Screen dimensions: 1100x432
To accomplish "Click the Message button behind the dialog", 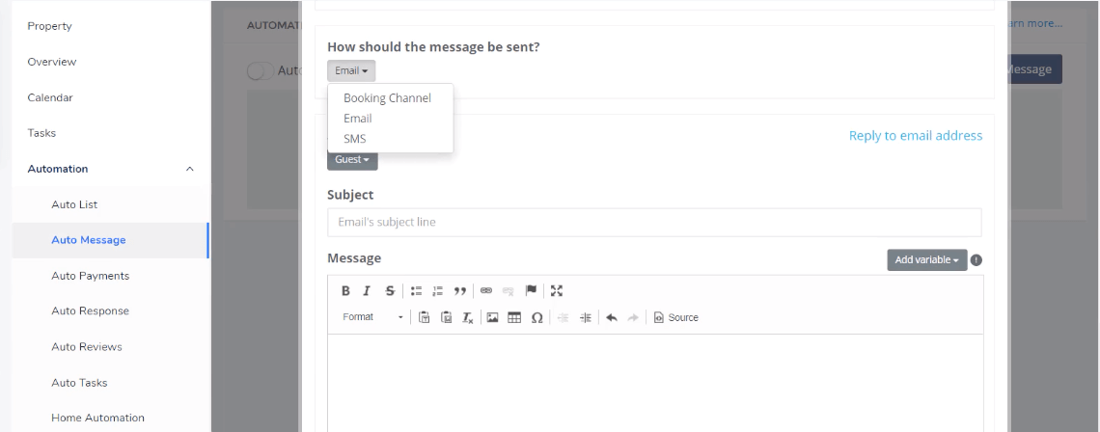I will (x=1035, y=69).
